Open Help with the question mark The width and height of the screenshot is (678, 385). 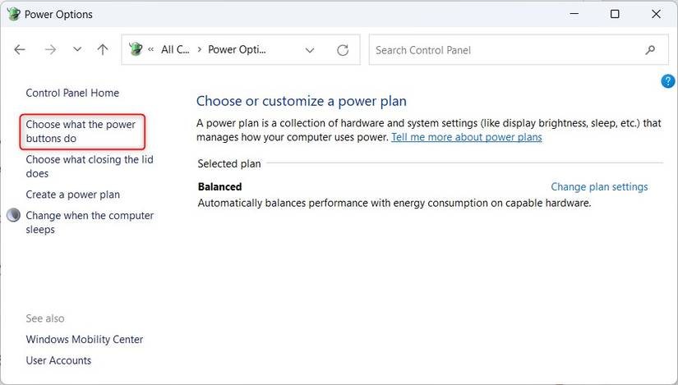point(667,80)
